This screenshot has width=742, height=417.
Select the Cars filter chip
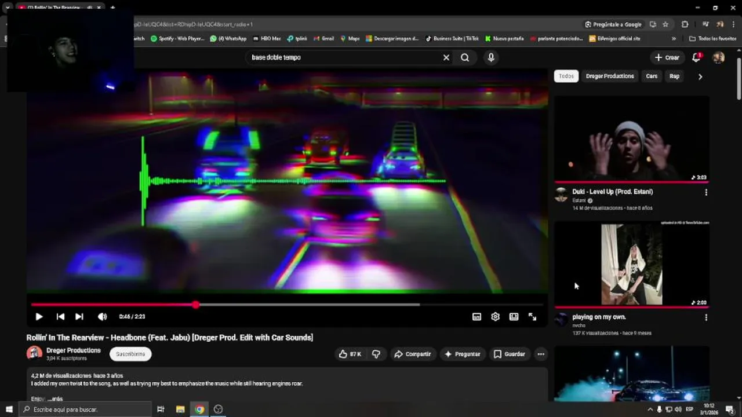point(652,76)
